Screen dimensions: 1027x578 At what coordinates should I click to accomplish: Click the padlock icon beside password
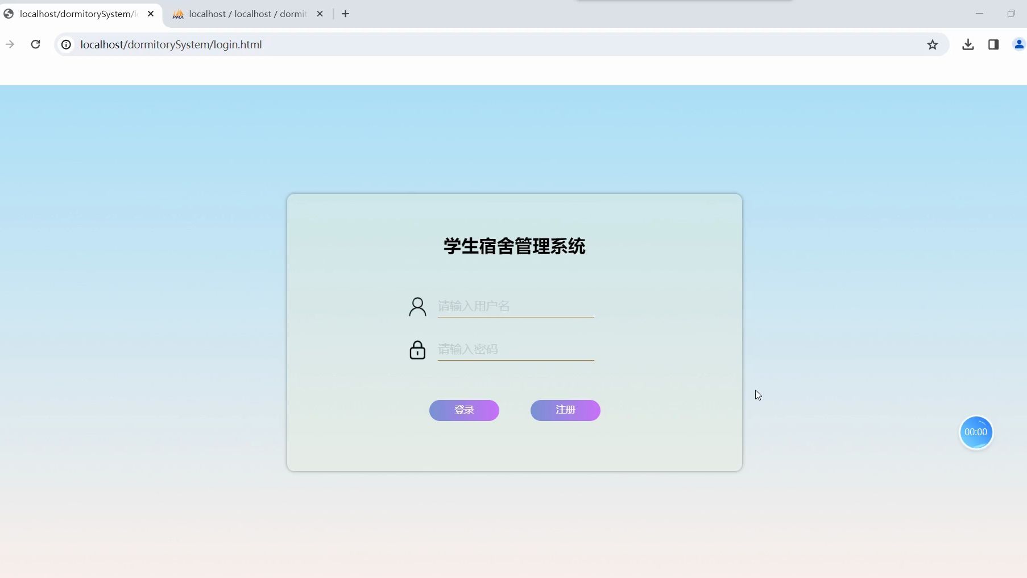point(417,350)
